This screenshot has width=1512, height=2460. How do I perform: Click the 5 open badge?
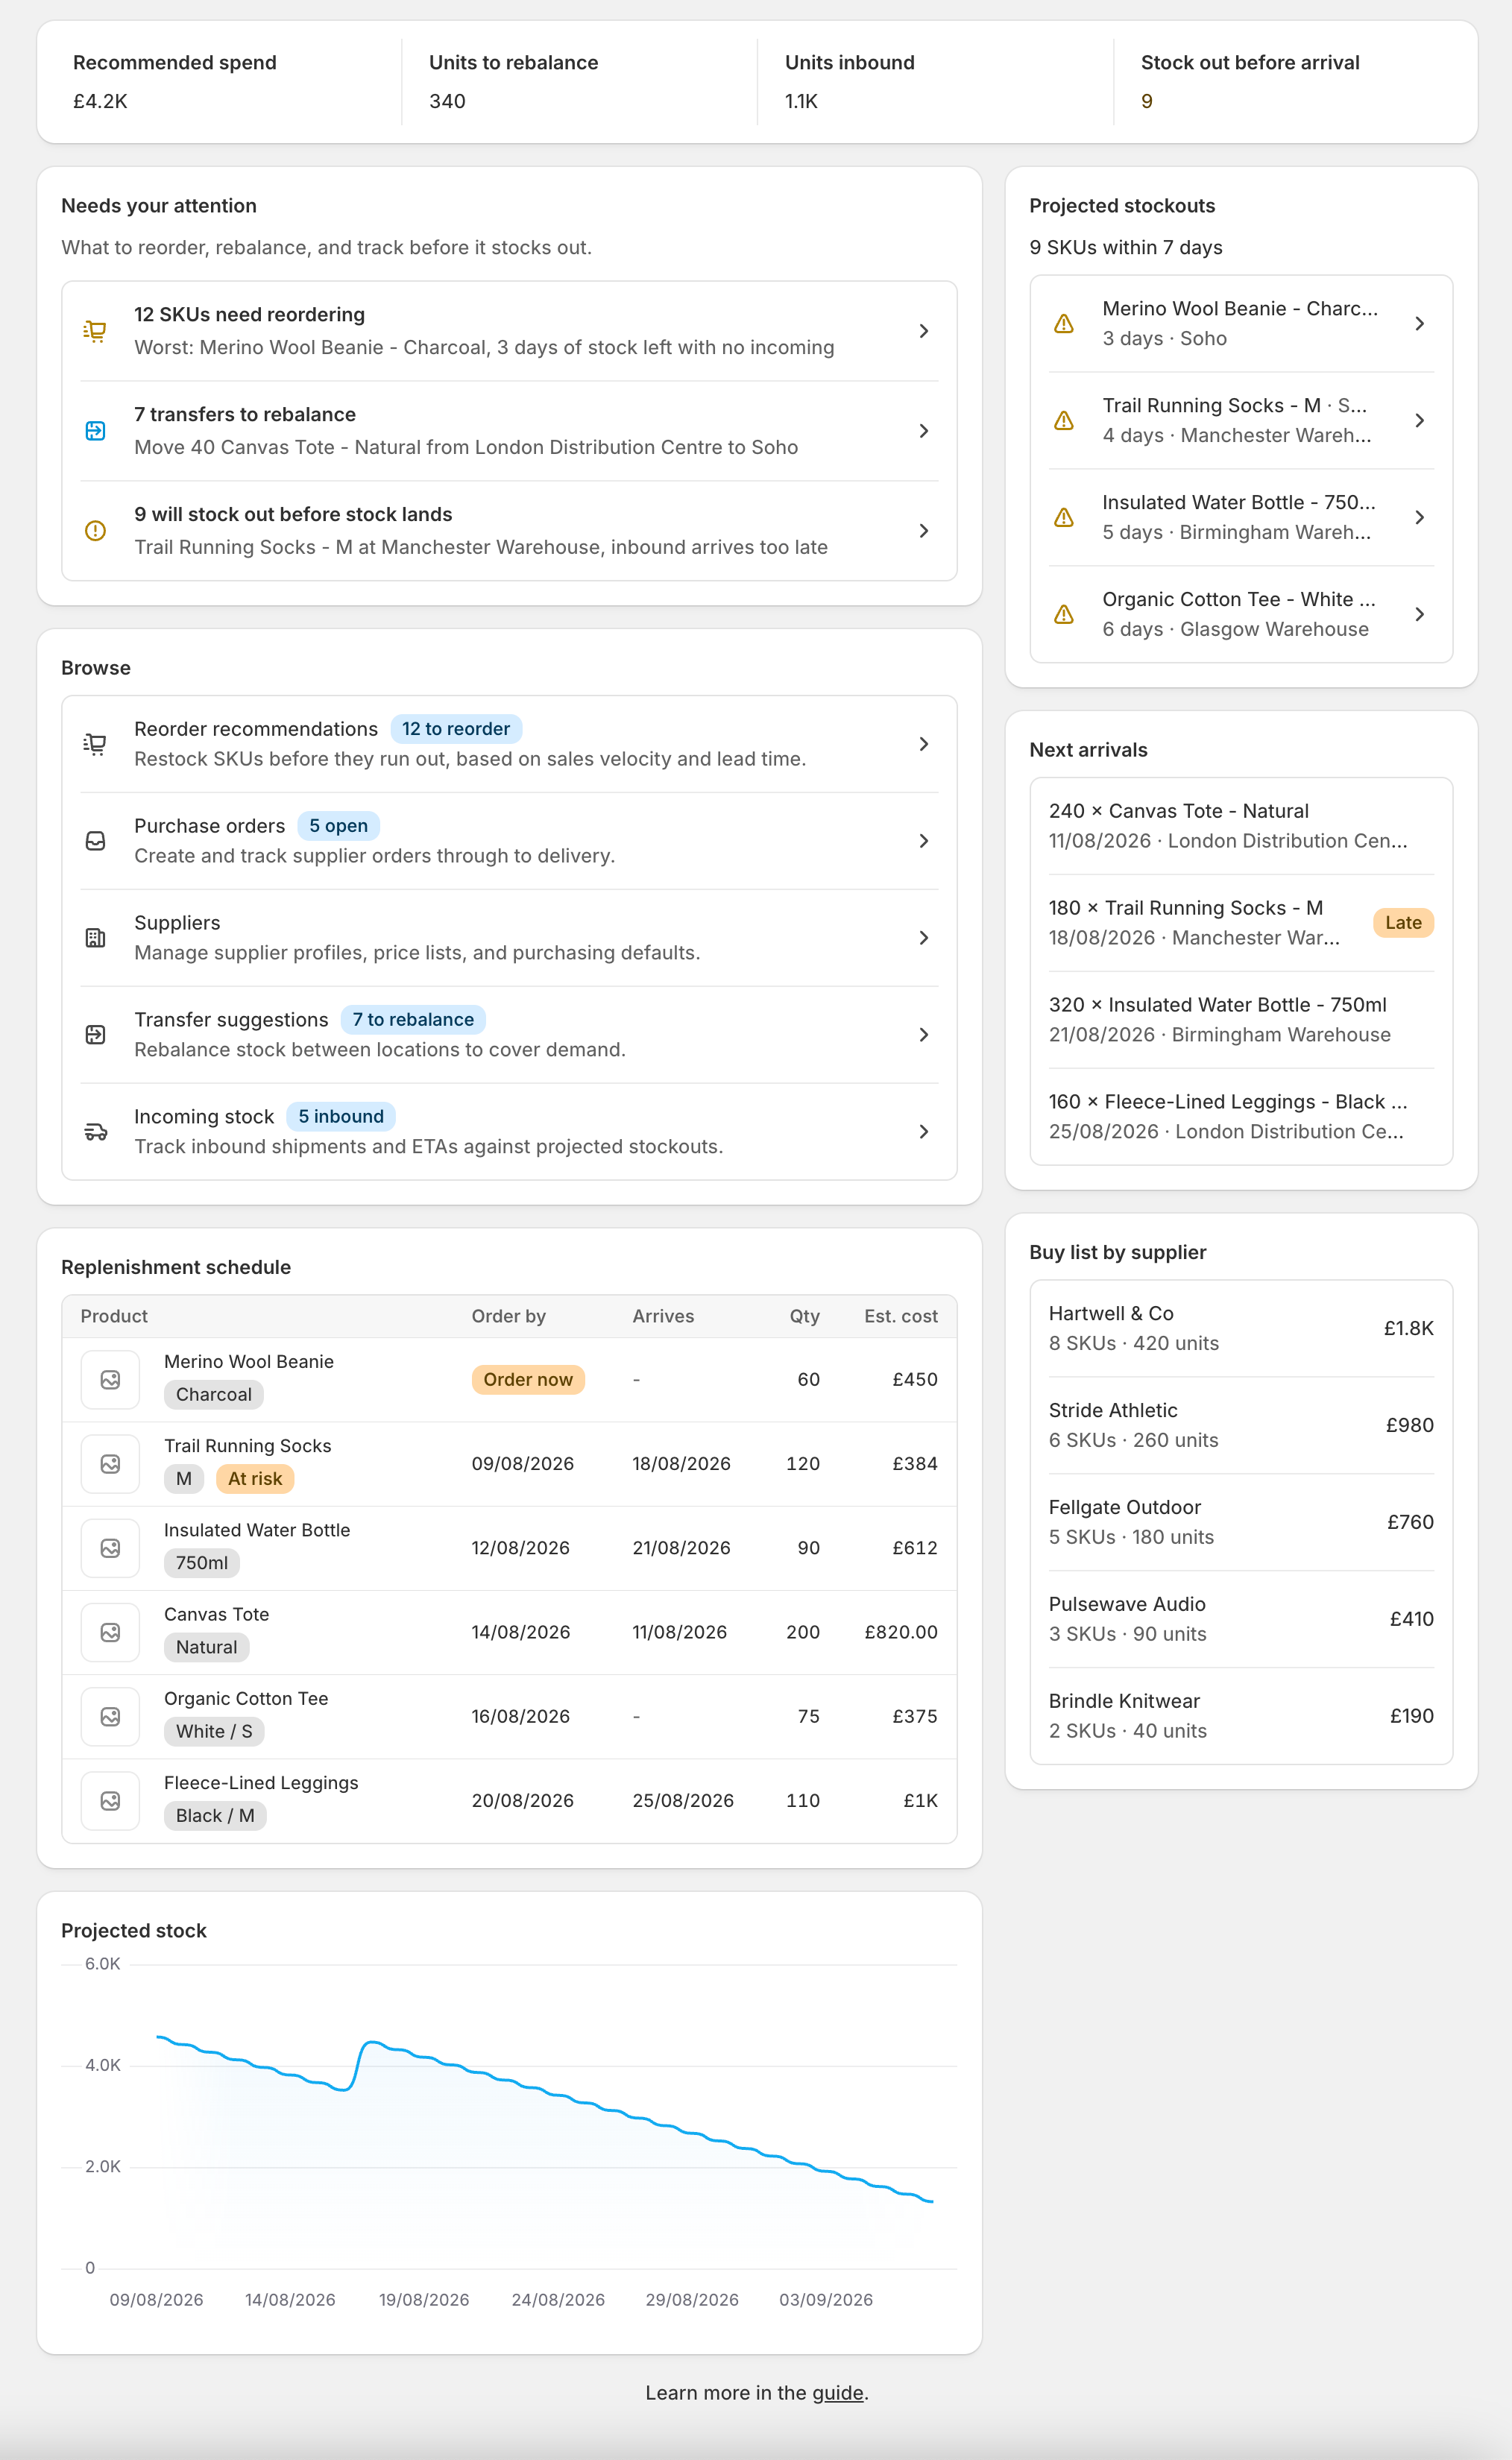(x=338, y=826)
